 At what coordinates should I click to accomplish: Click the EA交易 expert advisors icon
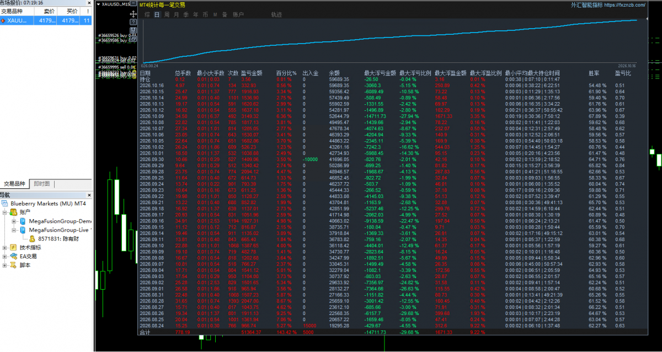(13, 256)
